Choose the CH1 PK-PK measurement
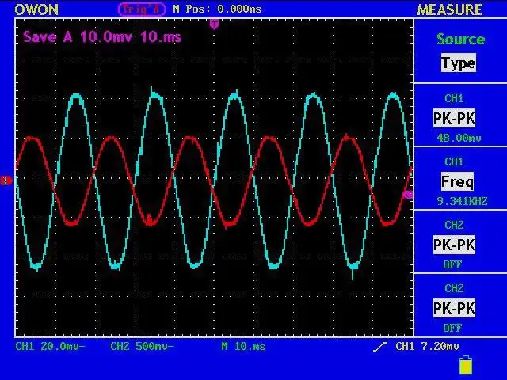 pyautogui.click(x=454, y=118)
